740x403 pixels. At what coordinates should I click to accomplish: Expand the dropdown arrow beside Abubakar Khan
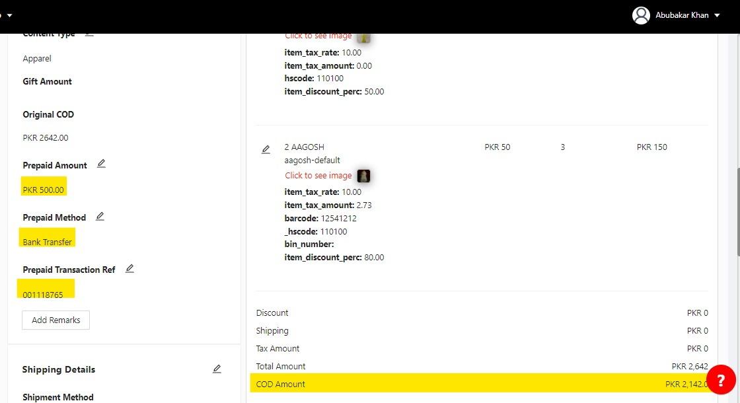[x=718, y=15]
